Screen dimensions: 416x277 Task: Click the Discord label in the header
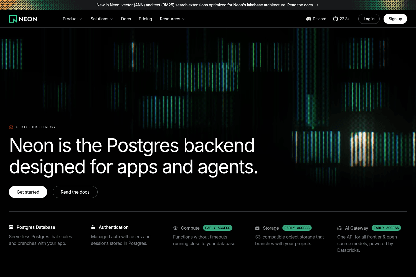[319, 19]
